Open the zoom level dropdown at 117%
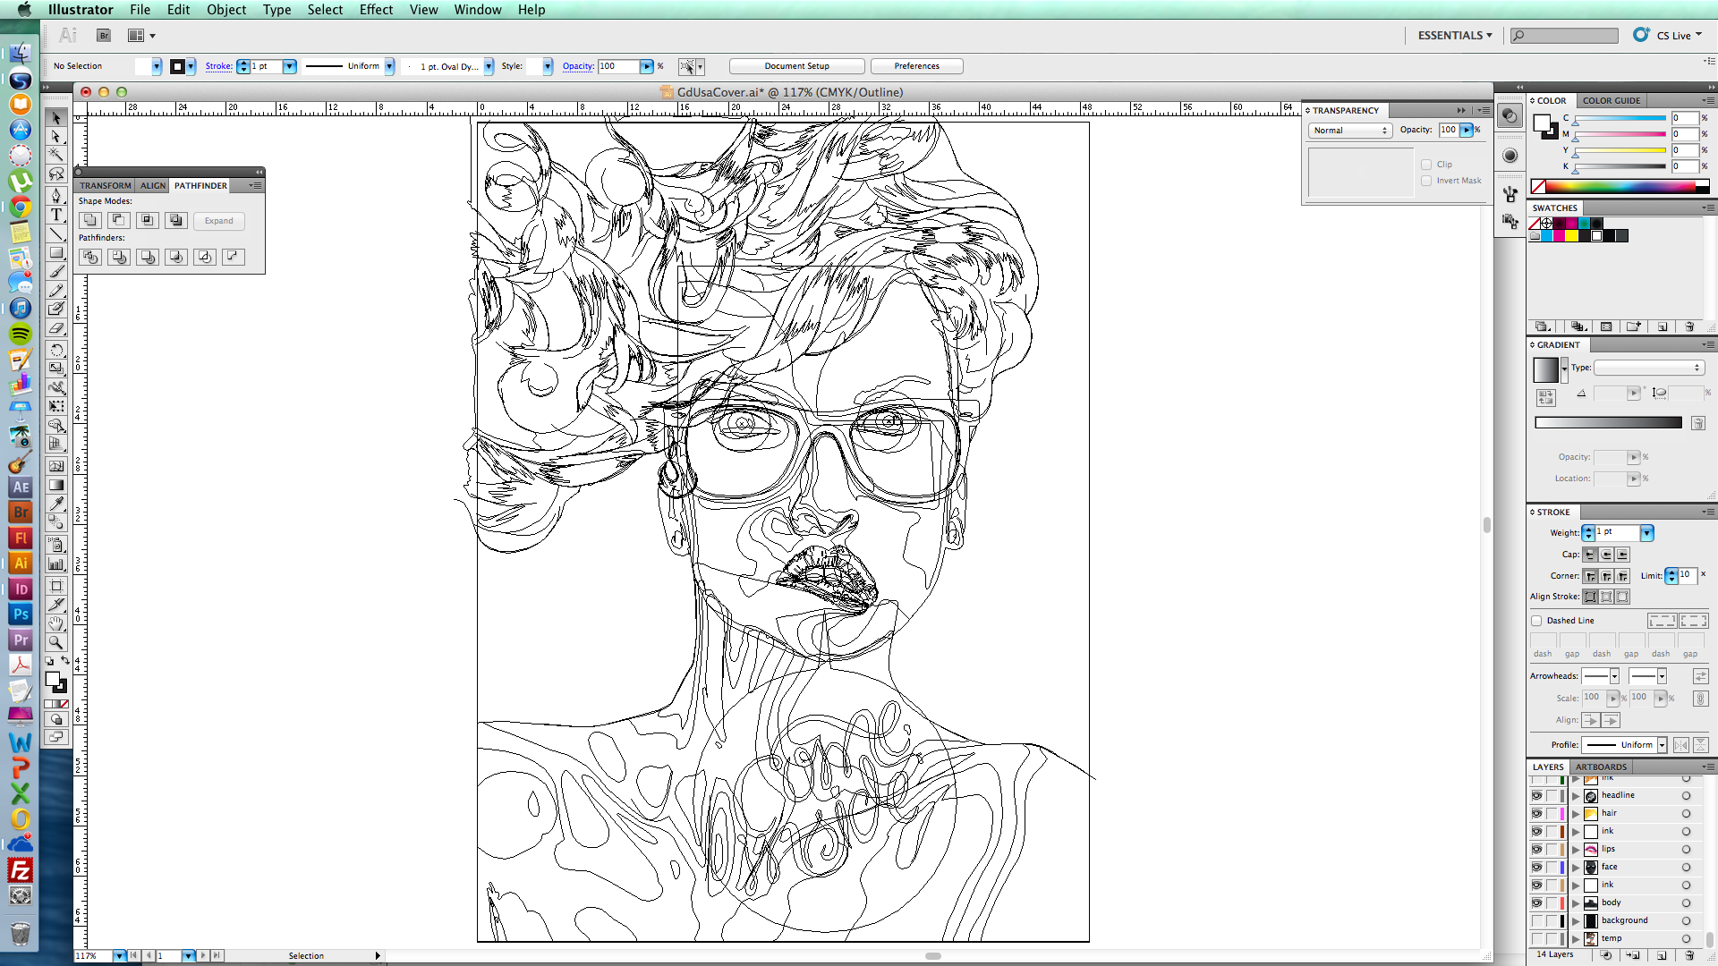Screen dimensions: 1718x966 tap(119, 956)
